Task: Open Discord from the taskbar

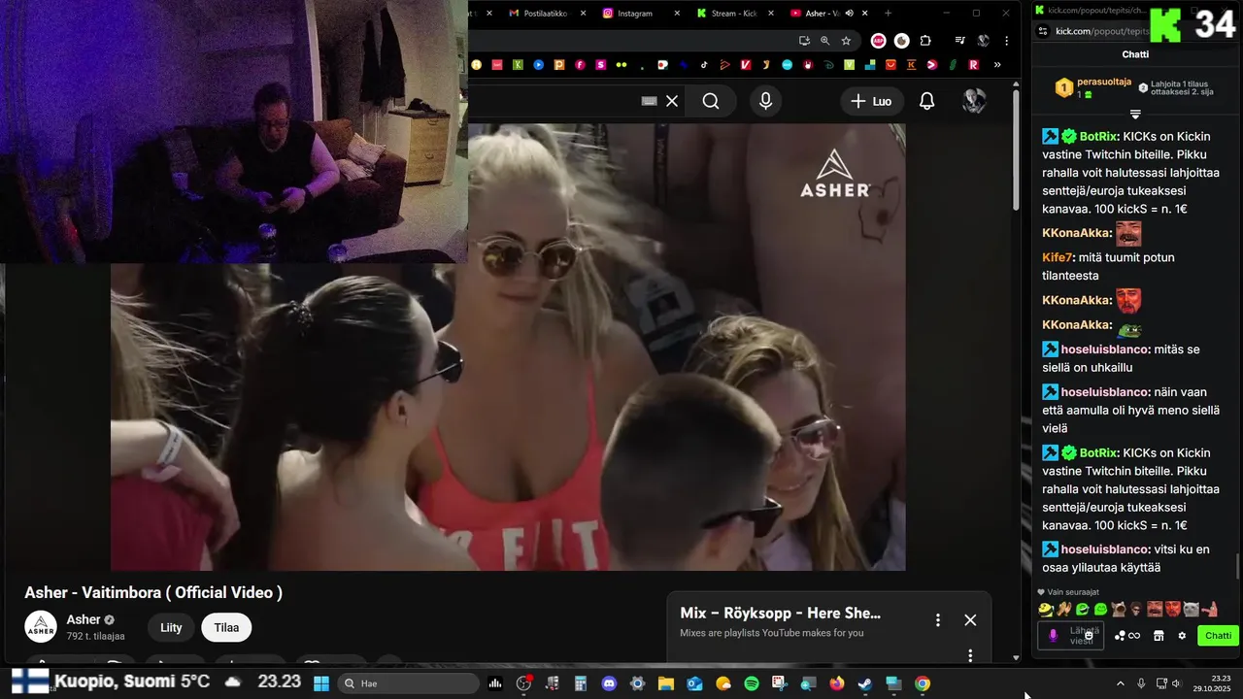Action: point(609,683)
